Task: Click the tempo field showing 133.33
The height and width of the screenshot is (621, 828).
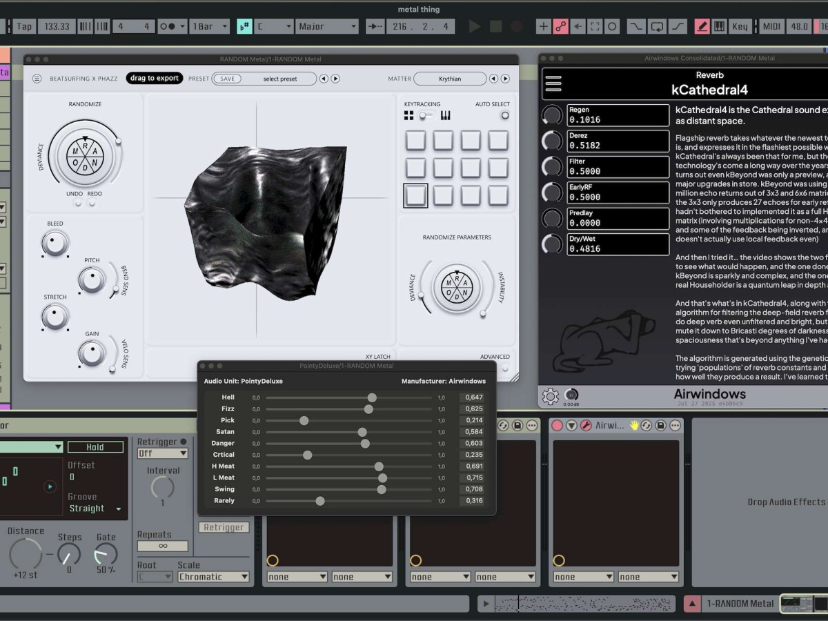Action: tap(57, 27)
